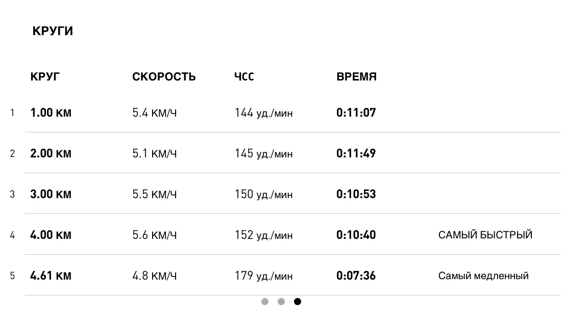This screenshot has height=326, width=565.
Task: Click the КРУГ column header
Action: 45,77
